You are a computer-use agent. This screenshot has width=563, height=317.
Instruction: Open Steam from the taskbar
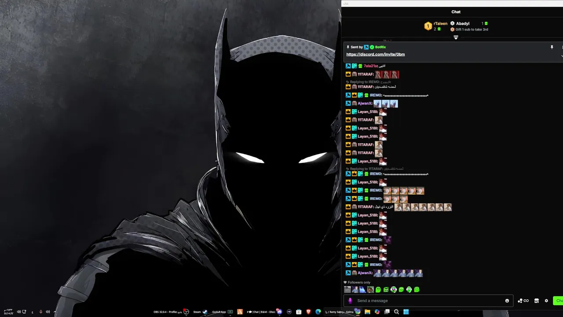201,312
